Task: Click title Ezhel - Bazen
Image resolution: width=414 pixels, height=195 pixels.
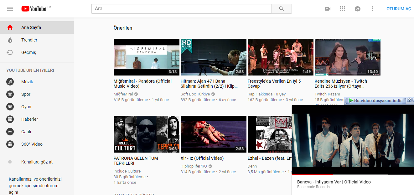Action: [270, 158]
